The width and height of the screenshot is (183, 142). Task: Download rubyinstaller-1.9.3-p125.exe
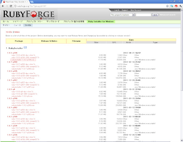pos(23,78)
